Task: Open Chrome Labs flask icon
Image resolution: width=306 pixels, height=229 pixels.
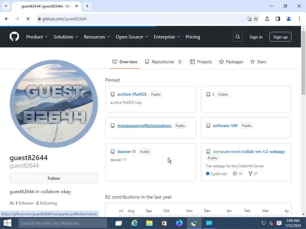Action: click(x=267, y=19)
